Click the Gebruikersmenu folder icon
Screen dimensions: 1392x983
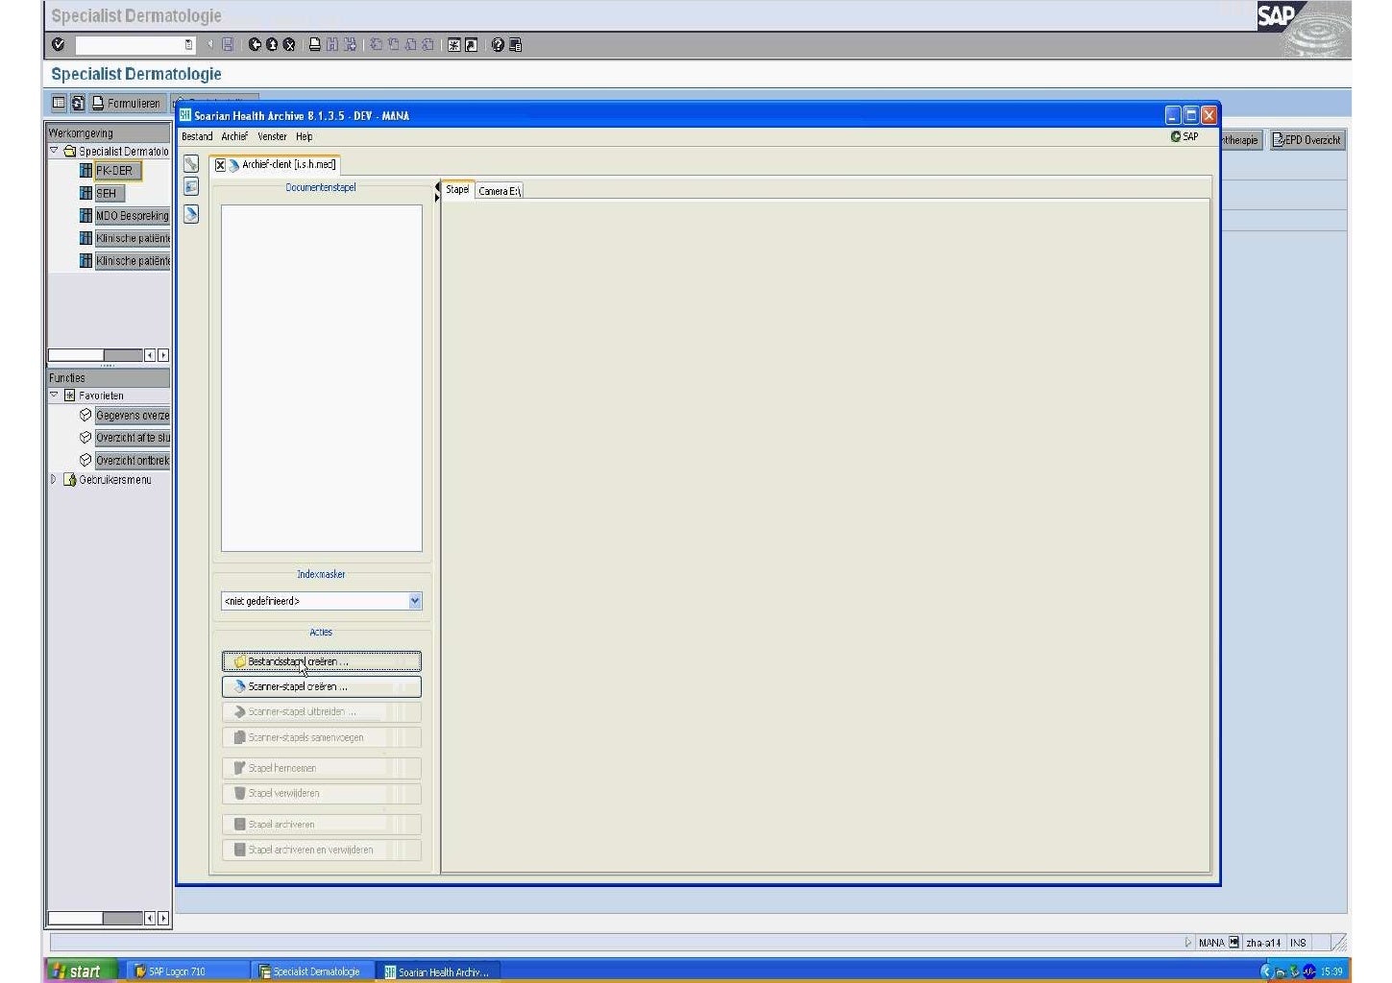tap(69, 479)
